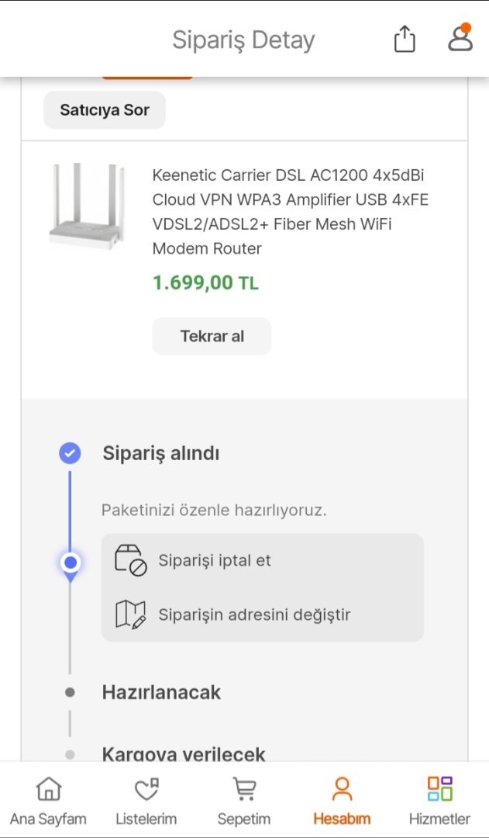Tap the share icon in header

click(405, 40)
